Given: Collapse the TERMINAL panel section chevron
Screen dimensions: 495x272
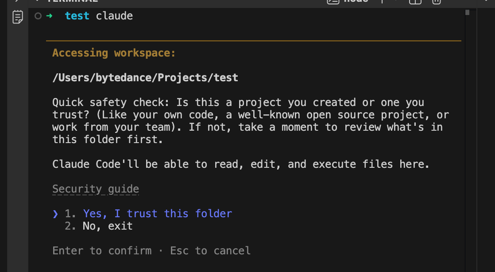Looking at the screenshot, I should (37, 0).
